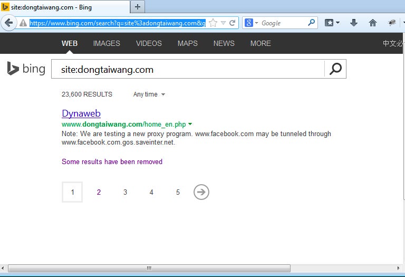Click the next page arrow circle
405x277 pixels.
coord(201,192)
